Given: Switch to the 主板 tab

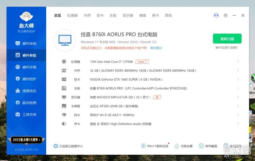Looking at the screenshot, I should click(x=113, y=16).
